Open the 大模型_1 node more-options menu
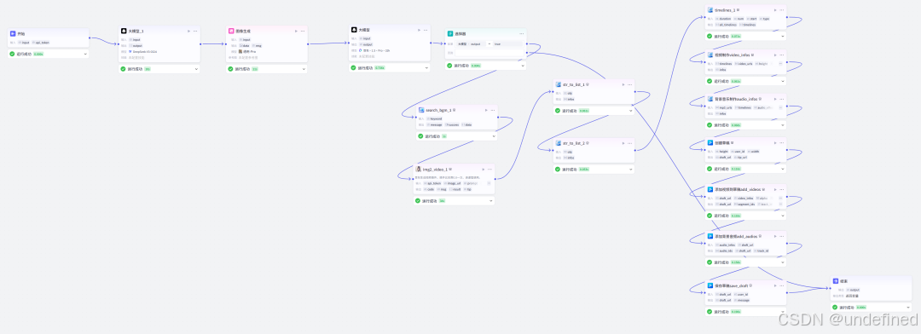Screen dimensions: 921x334 click(x=195, y=31)
